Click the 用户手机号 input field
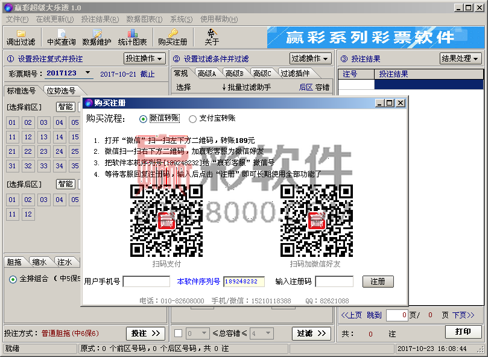 [x=146, y=282]
